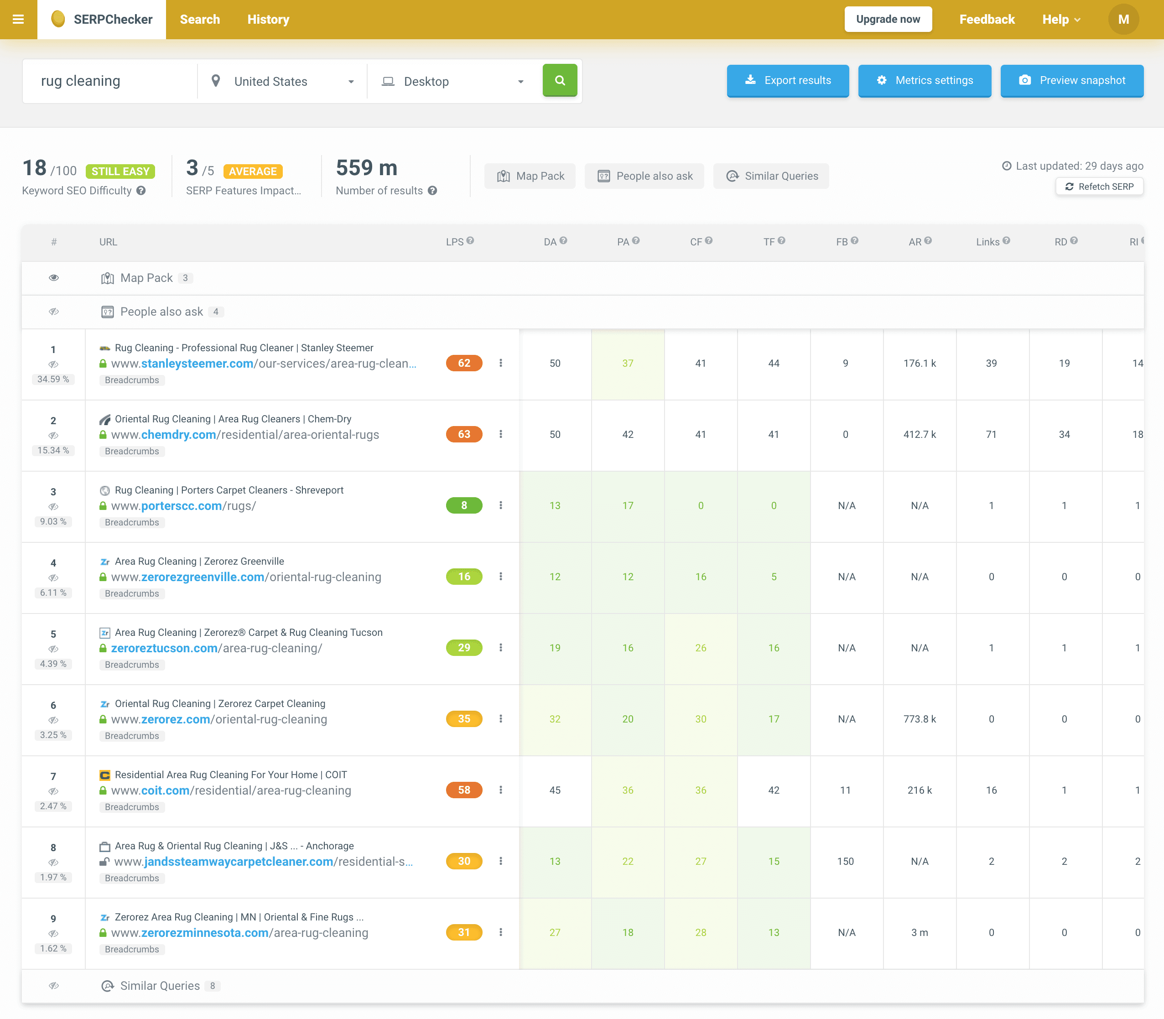Click the orange LPS 63 badge for chemdry.com
Image resolution: width=1164 pixels, height=1019 pixels.
pyautogui.click(x=464, y=434)
